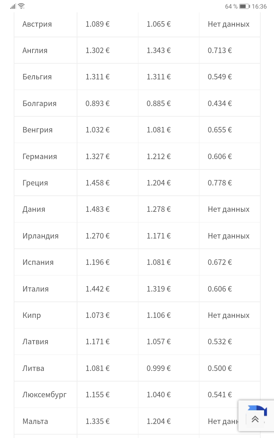Tap the 0.999 € value in Литва row
The image size is (274, 438).
(x=159, y=368)
